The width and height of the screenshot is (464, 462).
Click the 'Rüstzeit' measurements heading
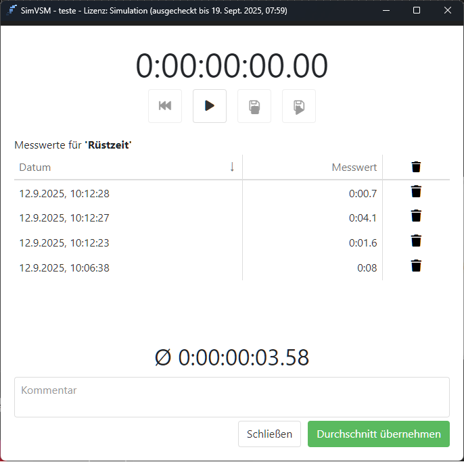pos(73,145)
